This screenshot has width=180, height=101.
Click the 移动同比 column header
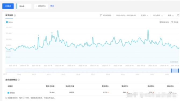point(151,86)
